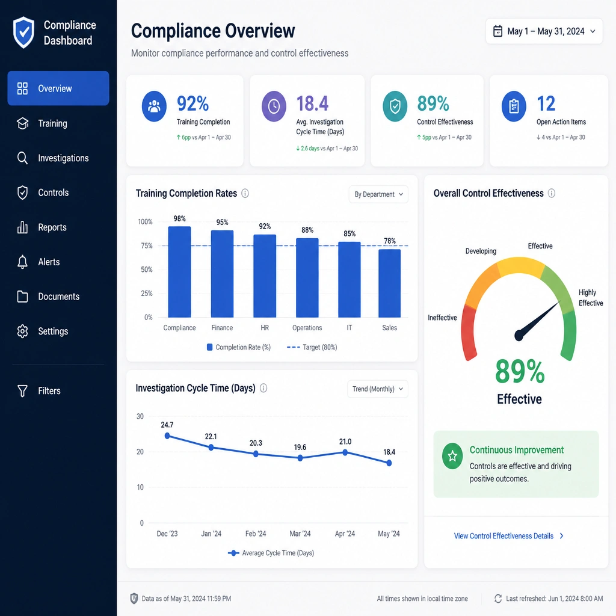Click the people icon on Training Completion card
This screenshot has height=616, width=616.
(x=154, y=106)
